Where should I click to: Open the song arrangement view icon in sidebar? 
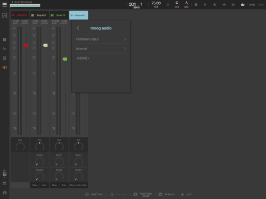coord(5,15)
